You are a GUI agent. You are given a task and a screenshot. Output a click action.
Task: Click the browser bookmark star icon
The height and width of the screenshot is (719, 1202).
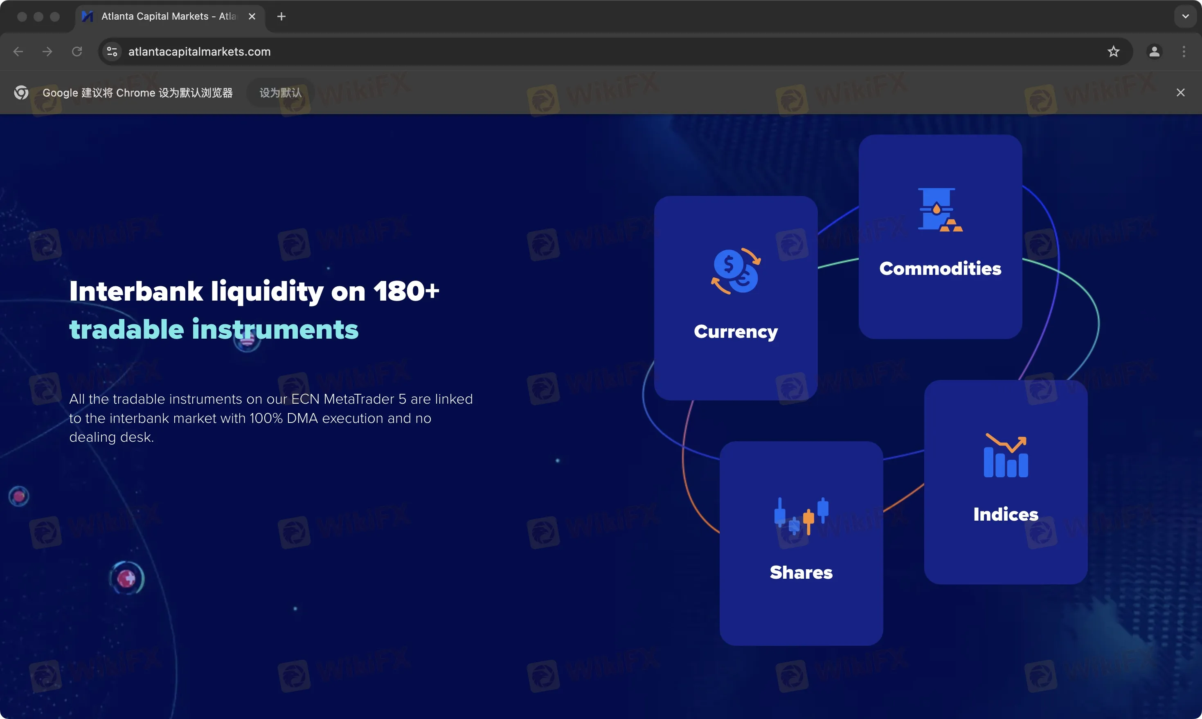point(1113,52)
